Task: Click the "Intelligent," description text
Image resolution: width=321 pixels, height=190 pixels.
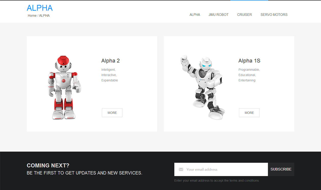Action: tap(108, 70)
